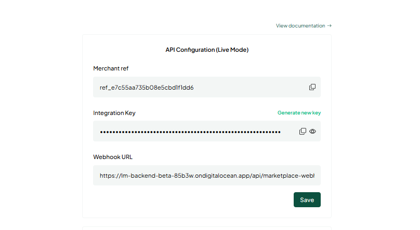This screenshot has height=230, width=420.
Task: Reveal the hidden Integration Key
Action: coord(312,131)
